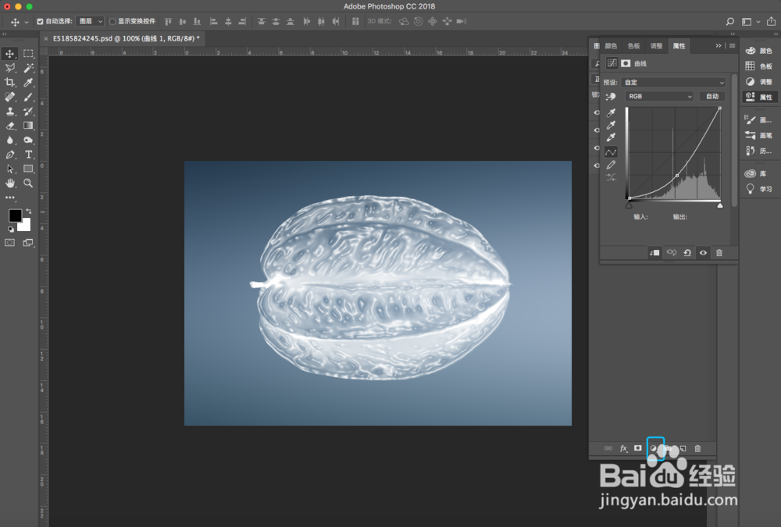
Task: Select the Eraser tool
Action: click(x=9, y=126)
